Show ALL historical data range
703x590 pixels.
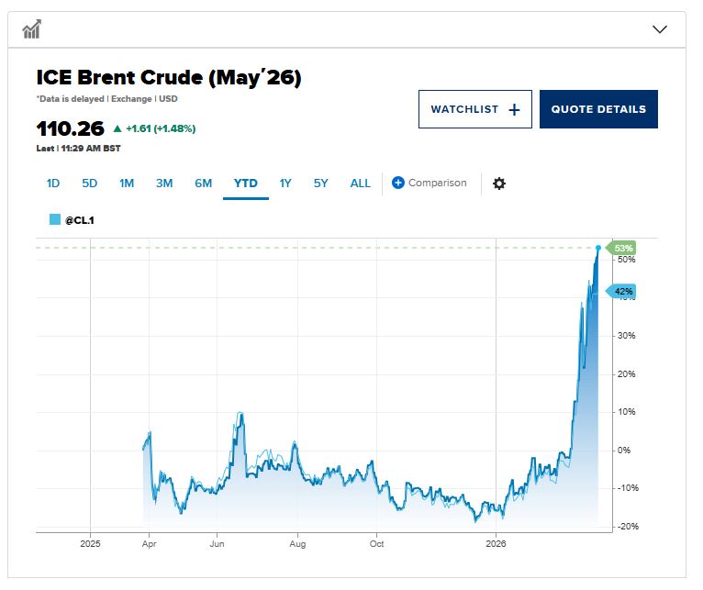pyautogui.click(x=361, y=184)
